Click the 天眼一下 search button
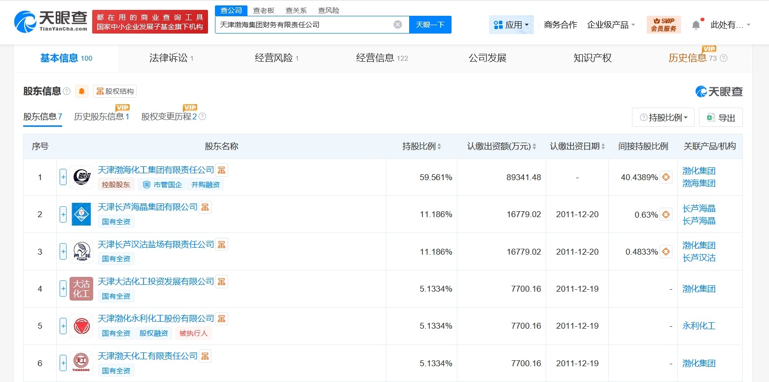The width and height of the screenshot is (769, 382). (x=430, y=24)
